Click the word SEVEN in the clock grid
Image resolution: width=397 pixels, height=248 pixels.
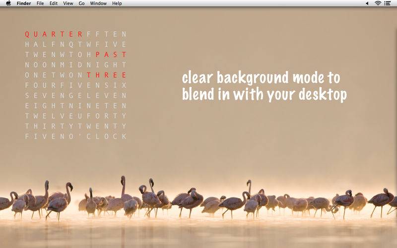[45, 95]
